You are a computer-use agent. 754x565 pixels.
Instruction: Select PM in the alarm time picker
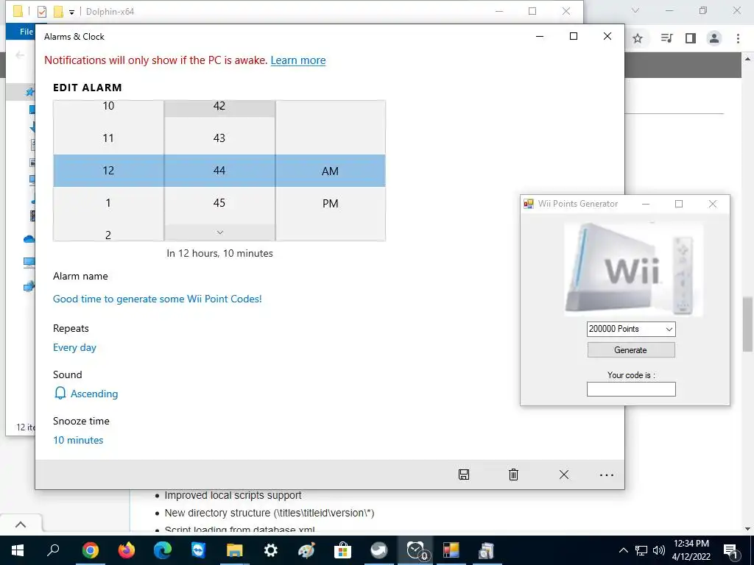coord(331,203)
